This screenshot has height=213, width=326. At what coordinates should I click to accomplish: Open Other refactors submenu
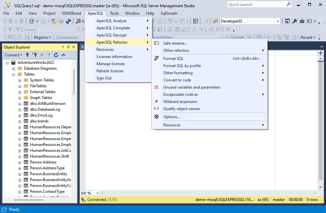coord(209,50)
